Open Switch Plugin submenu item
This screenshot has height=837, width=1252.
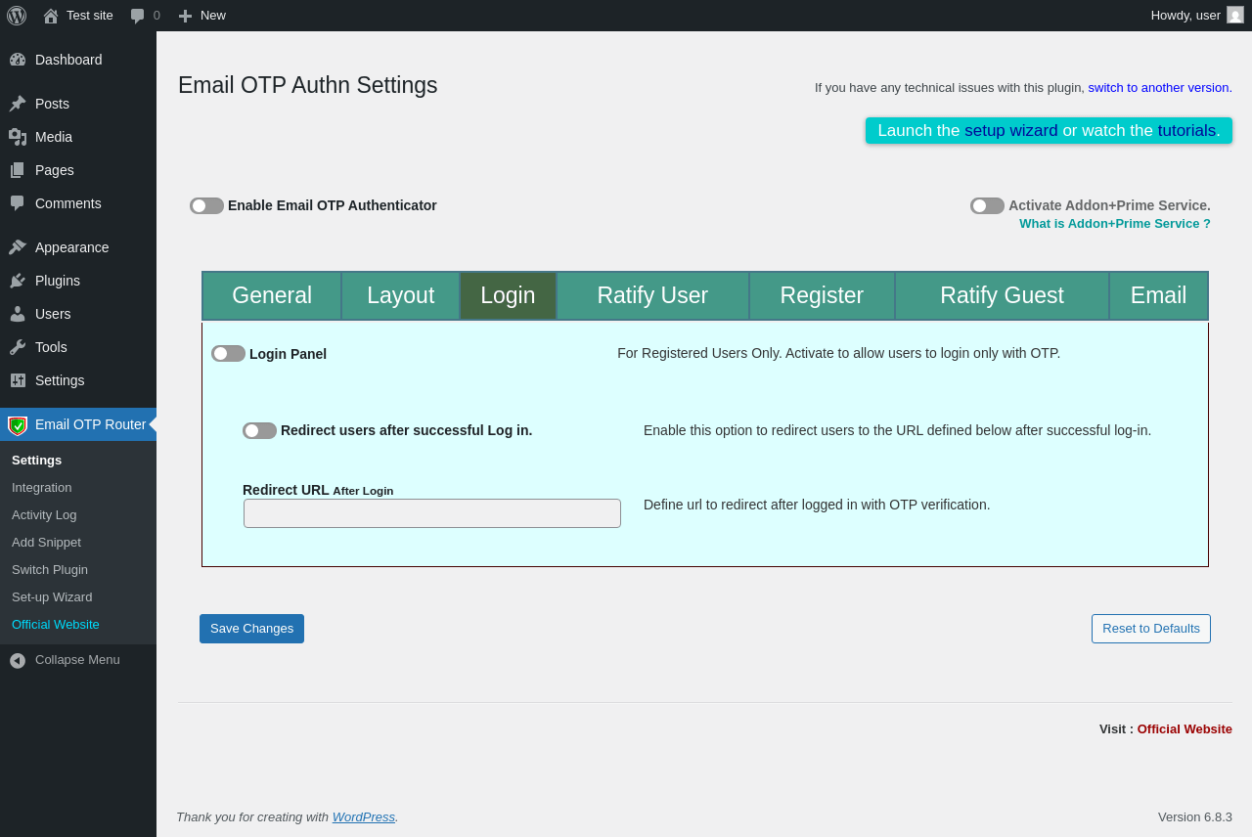pyautogui.click(x=78, y=570)
